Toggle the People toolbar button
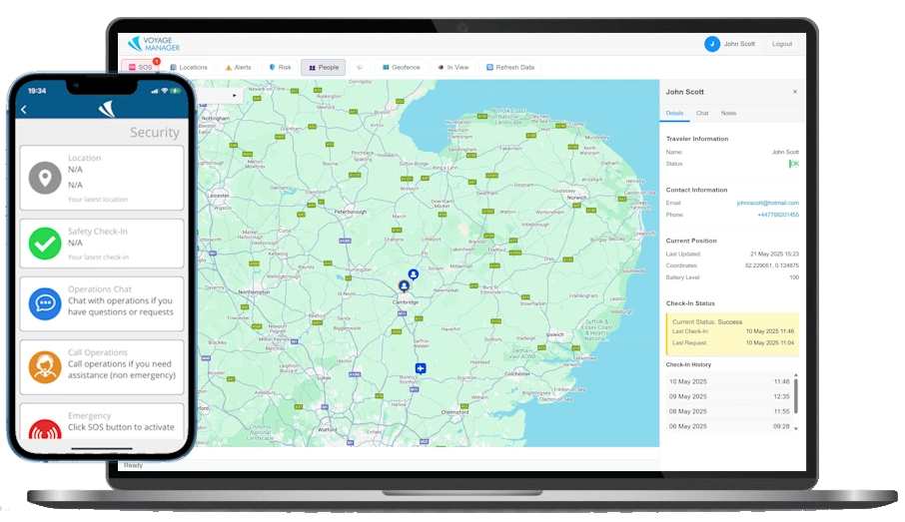Viewport: 905px width, 522px height. pos(324,68)
